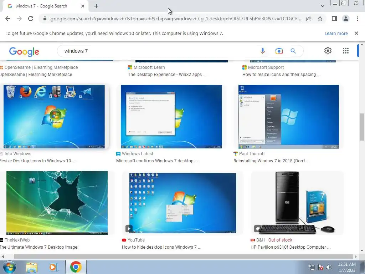Click the scroll down arrow
This screenshot has height=274, width=365.
point(362,251)
